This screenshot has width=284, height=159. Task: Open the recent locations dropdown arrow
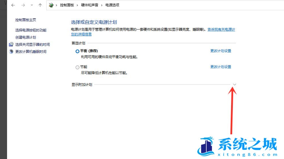32,5
